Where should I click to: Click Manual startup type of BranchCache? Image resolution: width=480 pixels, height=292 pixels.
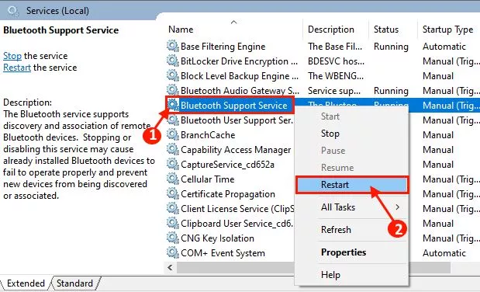[x=438, y=135]
